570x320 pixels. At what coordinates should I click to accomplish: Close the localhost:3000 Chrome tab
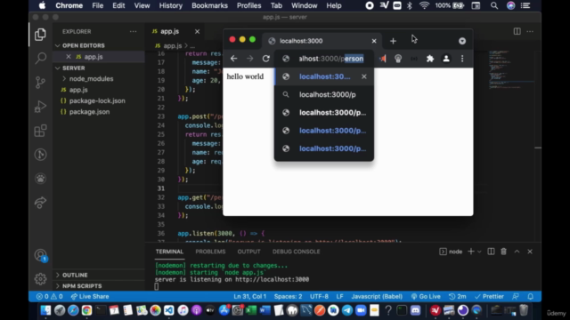point(374,41)
